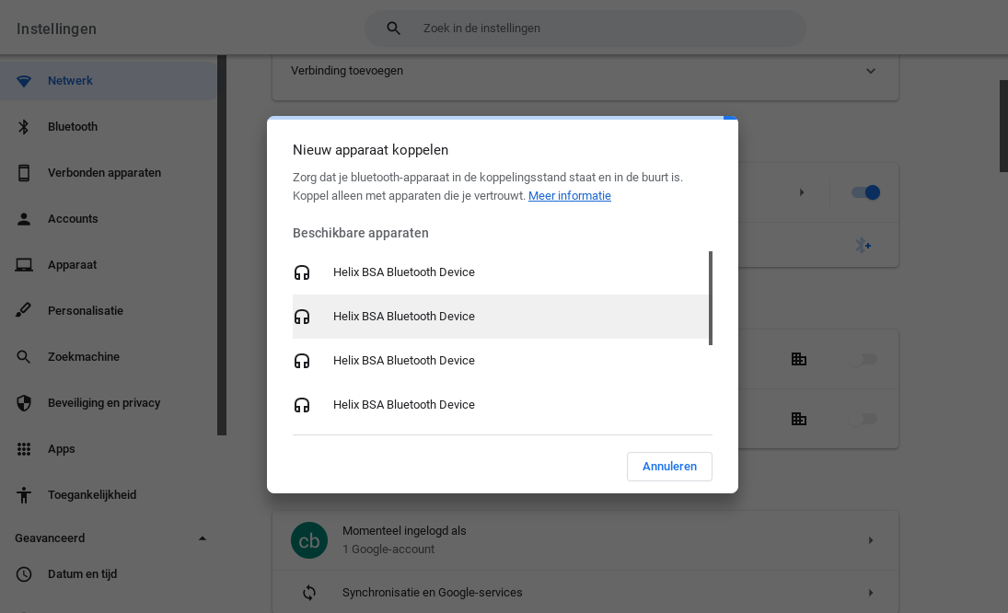Click the Toegankelijkheid accessibility icon
The image size is (1008, 613).
click(x=24, y=495)
